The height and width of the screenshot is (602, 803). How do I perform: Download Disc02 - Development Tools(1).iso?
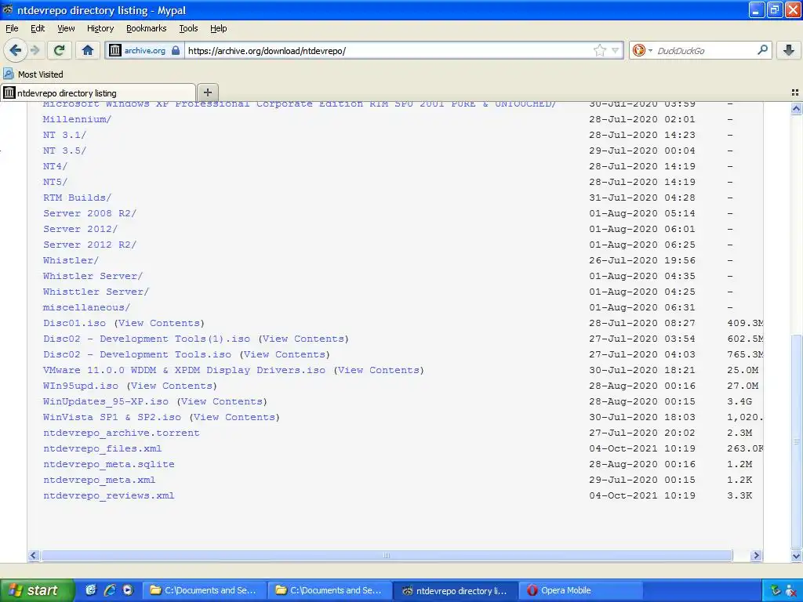[147, 339]
